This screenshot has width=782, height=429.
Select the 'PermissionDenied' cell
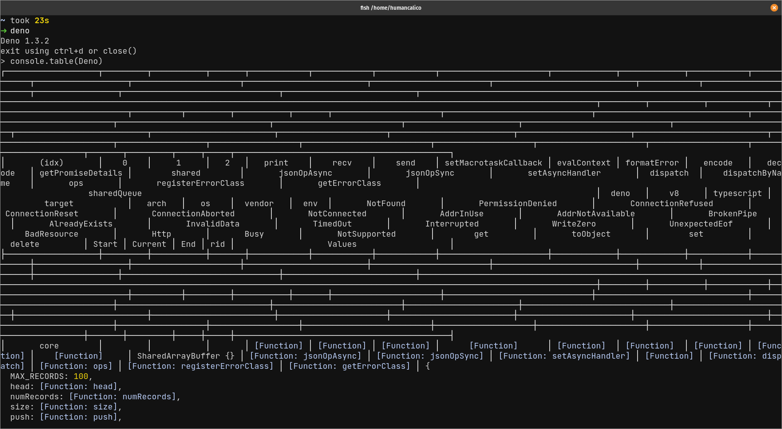[x=518, y=203]
